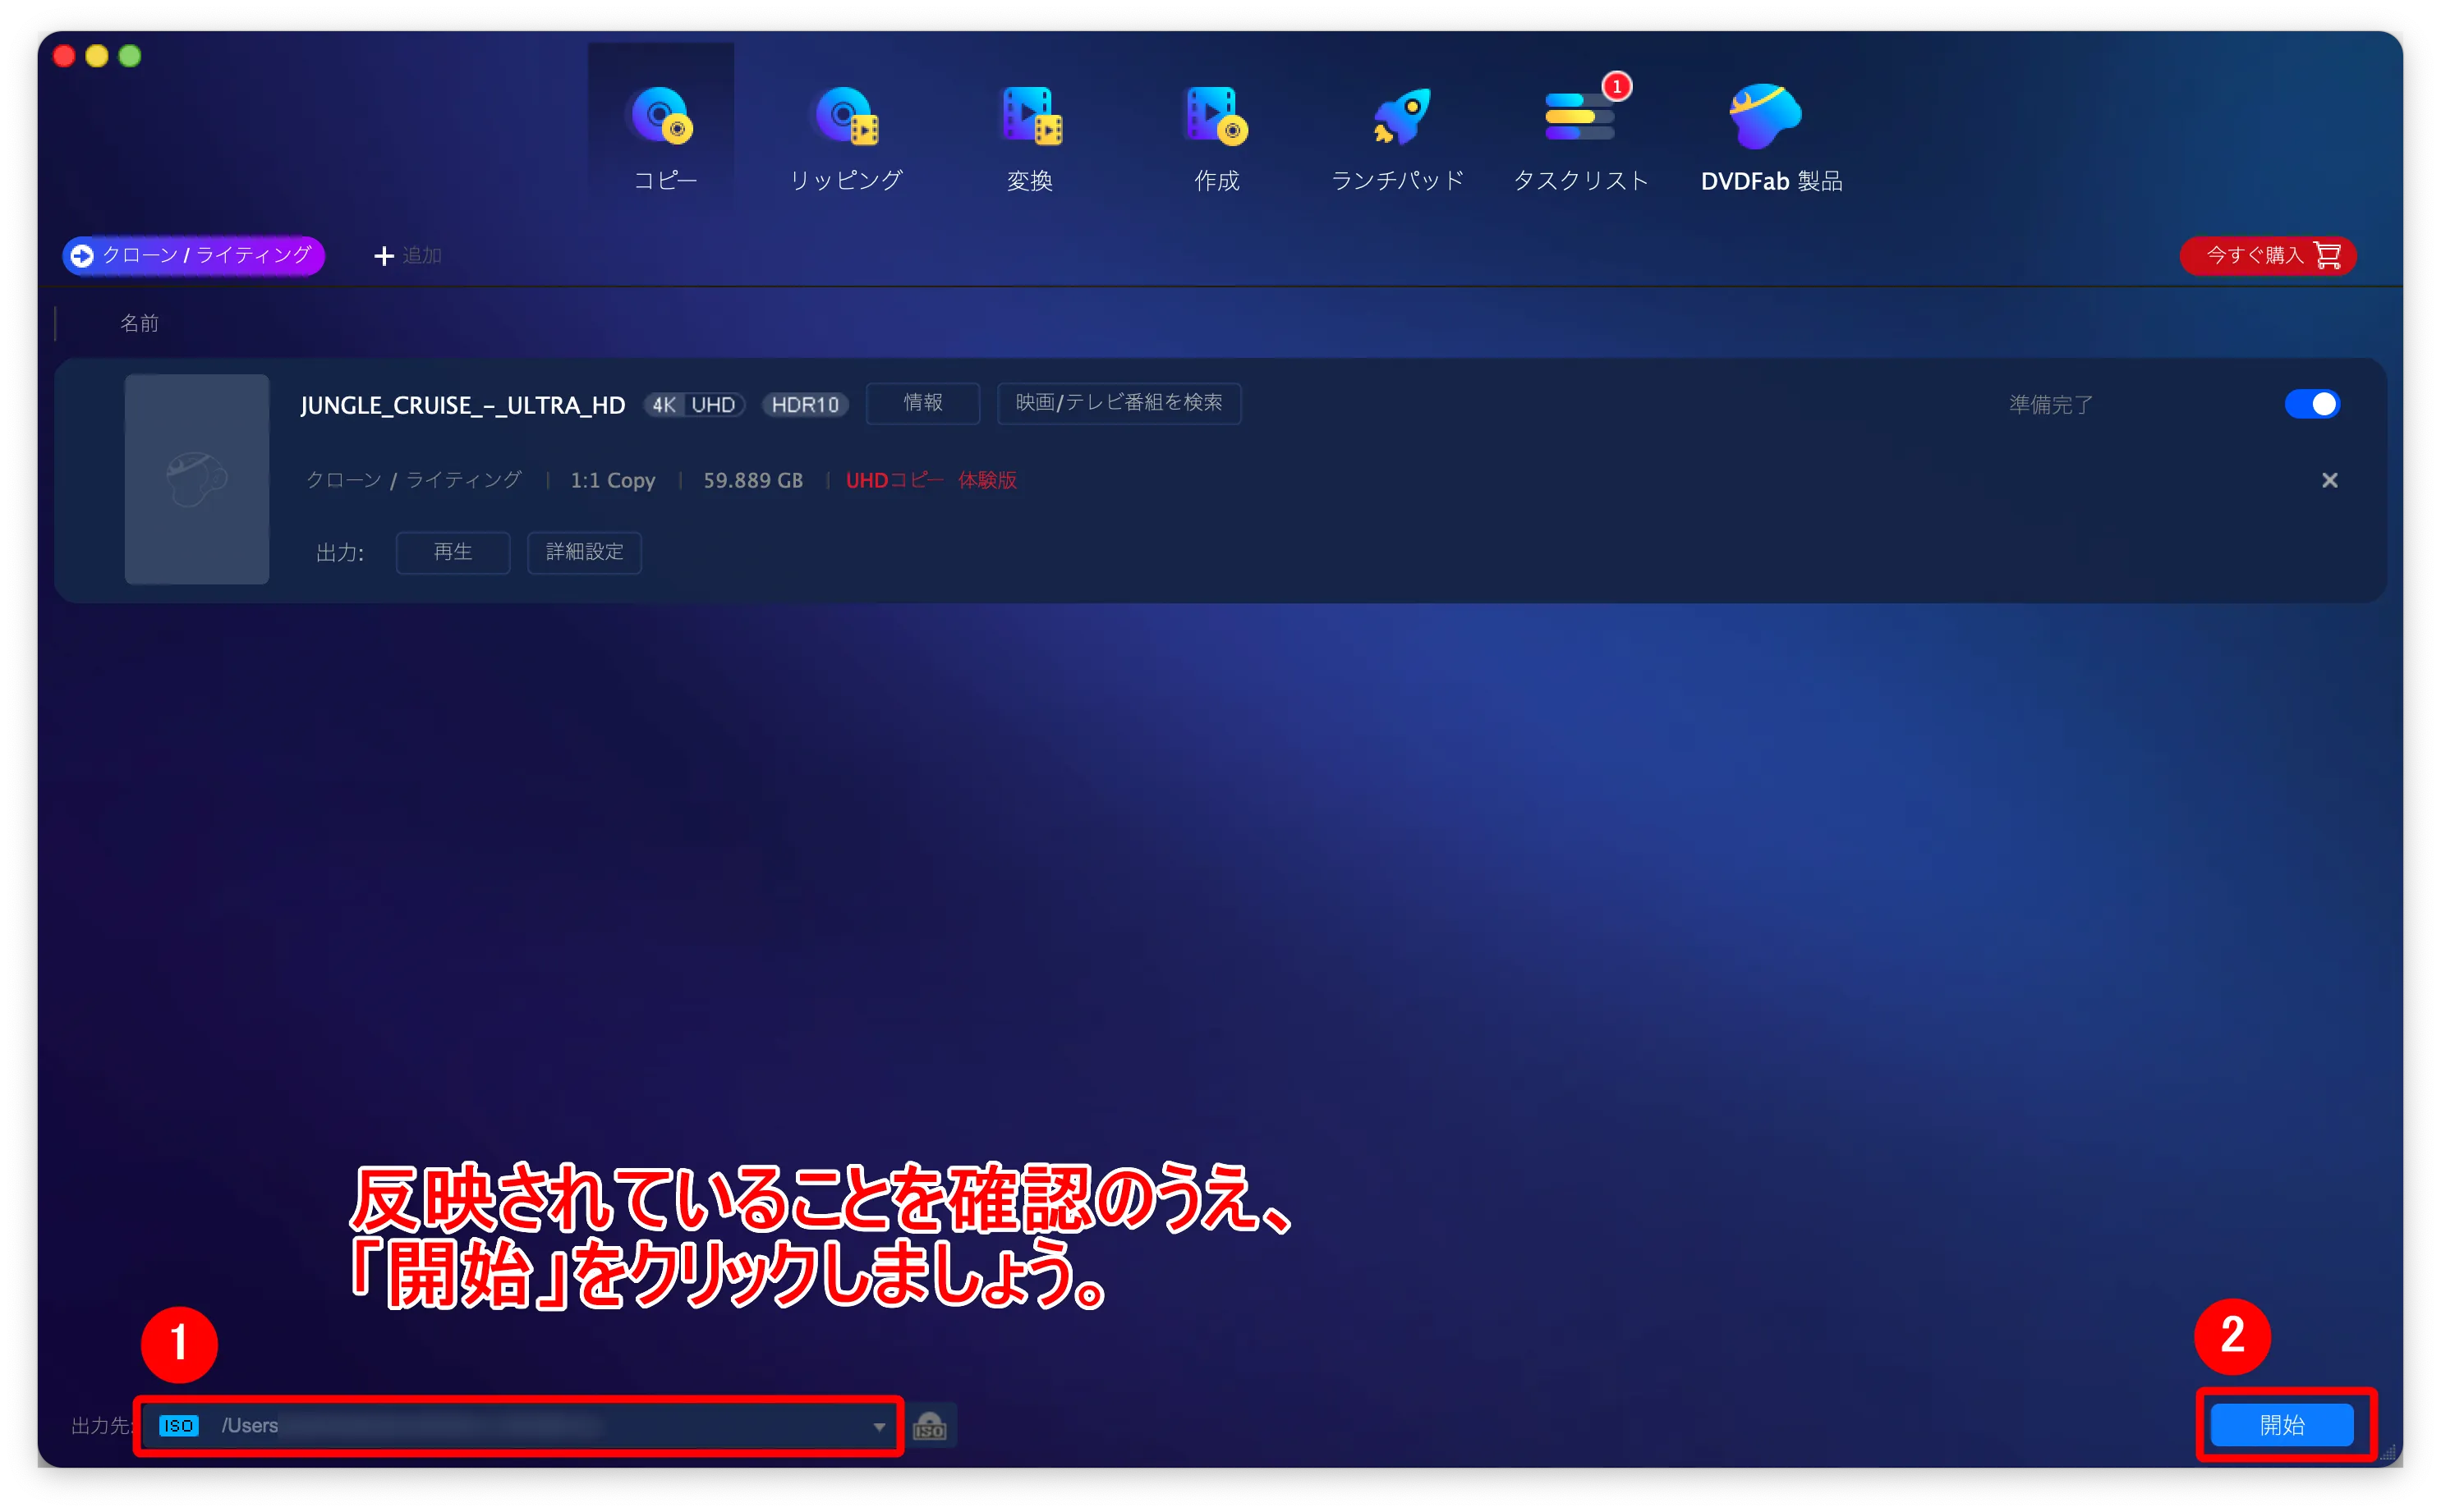Click the /Users output path field
This screenshot has width=2441, height=1512.
[x=517, y=1425]
